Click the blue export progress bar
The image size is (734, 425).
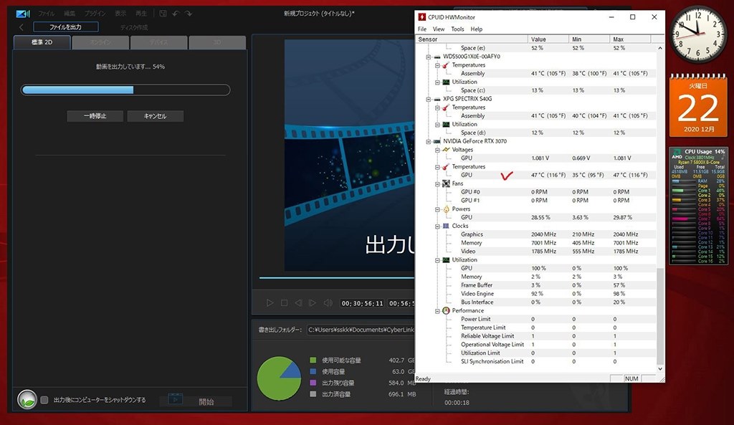(x=125, y=90)
